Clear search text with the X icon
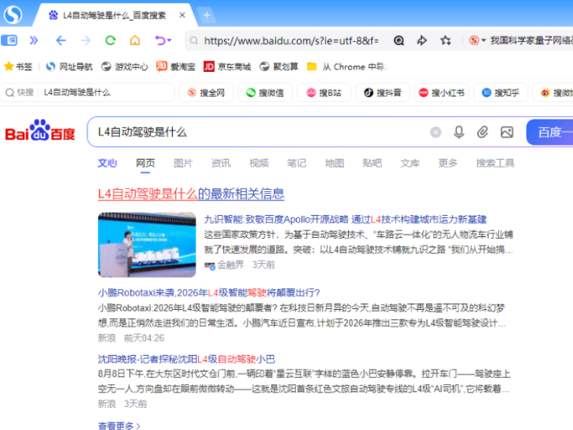573x430 pixels. click(x=436, y=132)
